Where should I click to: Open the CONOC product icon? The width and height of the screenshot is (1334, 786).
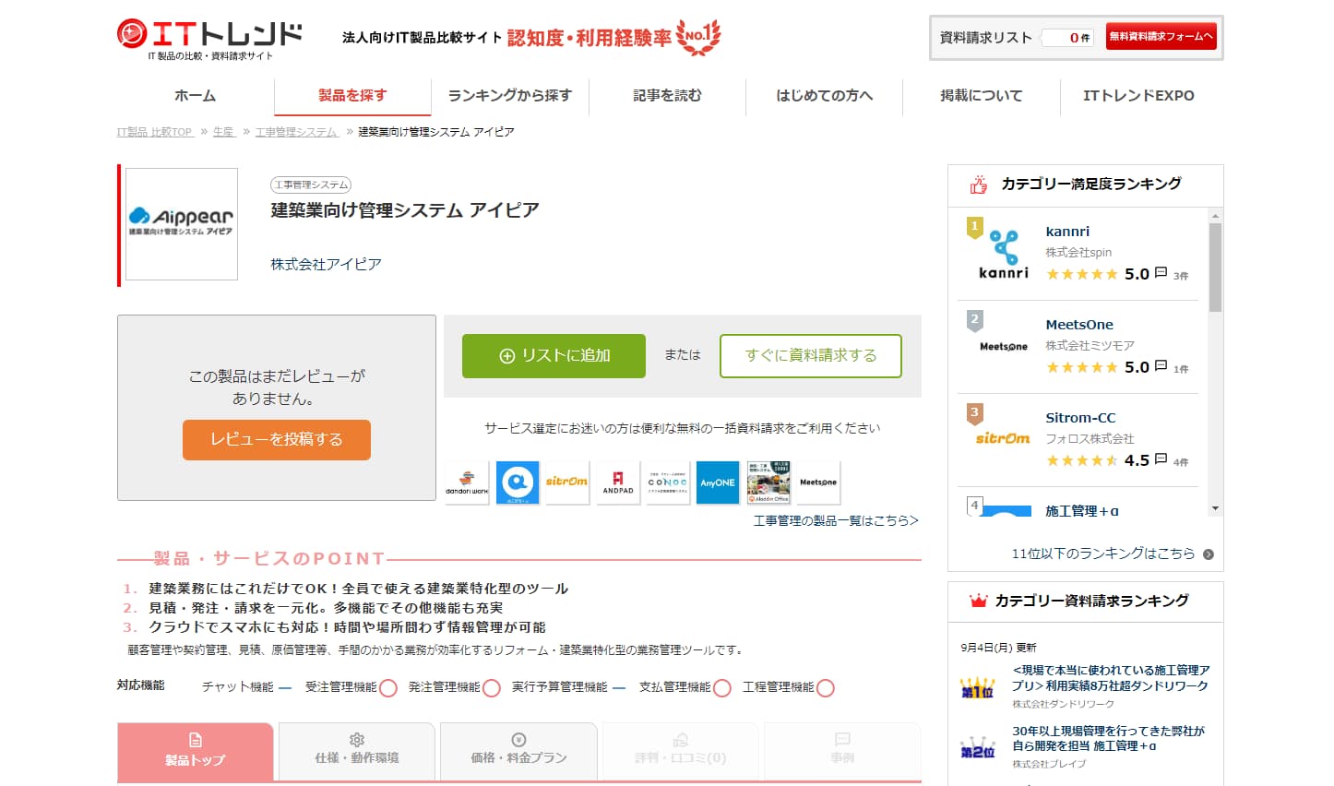(667, 482)
